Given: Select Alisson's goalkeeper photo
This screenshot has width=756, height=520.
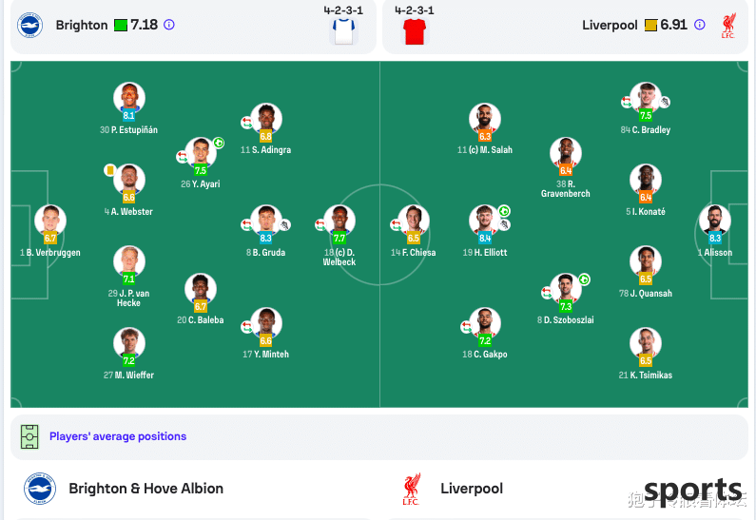Looking at the screenshot, I should click(x=715, y=221).
